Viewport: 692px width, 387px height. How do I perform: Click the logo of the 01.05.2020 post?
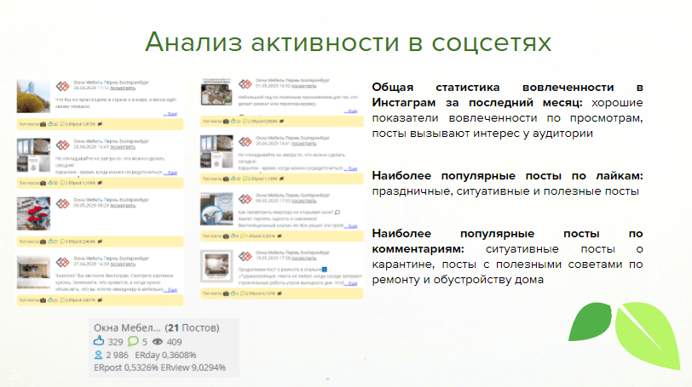[x=245, y=83]
